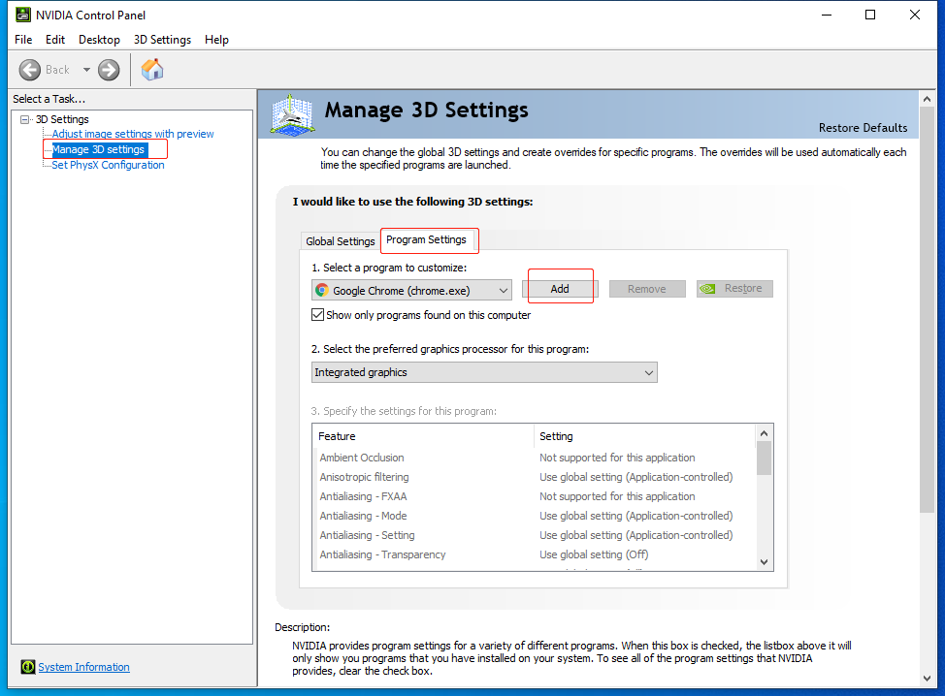Click the Restore button

(x=734, y=289)
